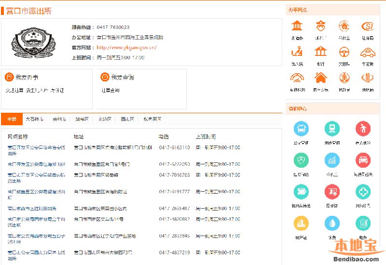Click the police emblem logo image
This screenshot has height=265, width=386.
point(30,43)
